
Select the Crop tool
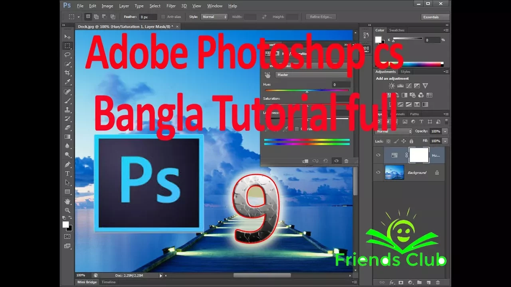pos(67,73)
